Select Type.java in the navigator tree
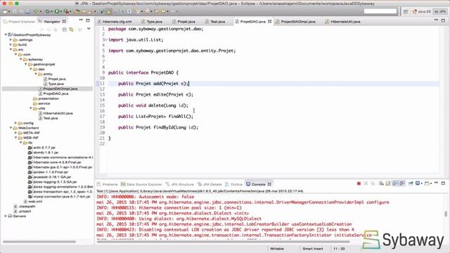This screenshot has width=450, height=253. pyautogui.click(x=53, y=84)
